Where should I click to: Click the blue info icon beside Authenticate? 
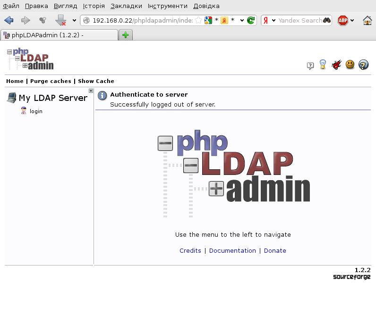103,96
